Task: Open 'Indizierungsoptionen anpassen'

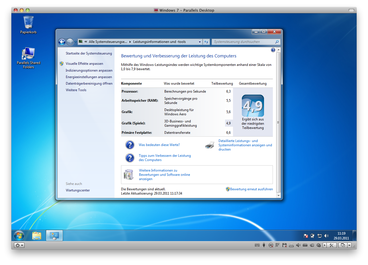Action: tap(89, 70)
